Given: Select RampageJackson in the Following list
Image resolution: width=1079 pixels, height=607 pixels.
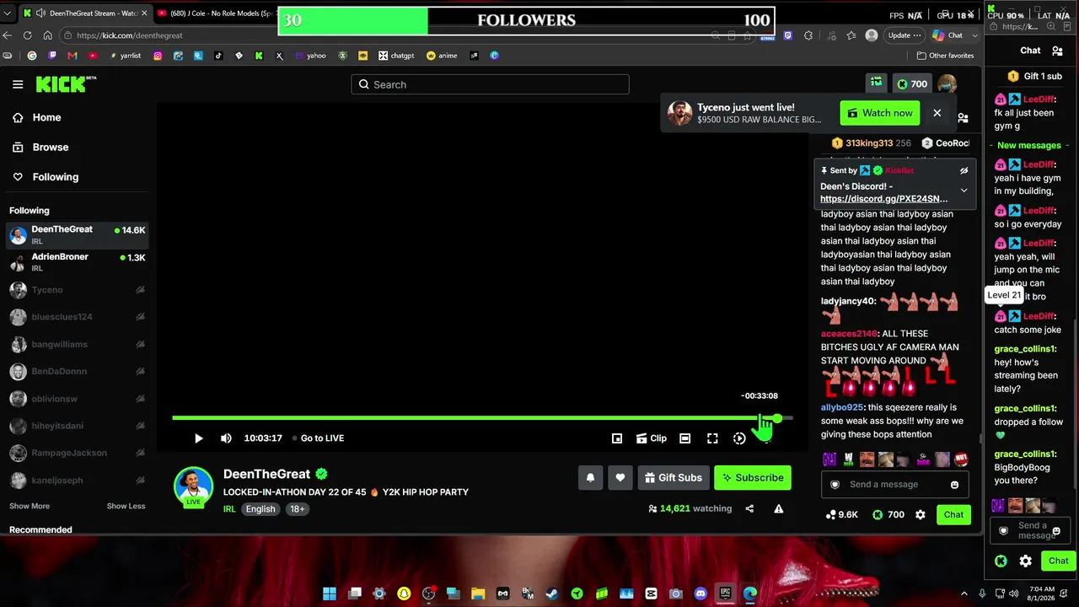Looking at the screenshot, I should pos(78,453).
